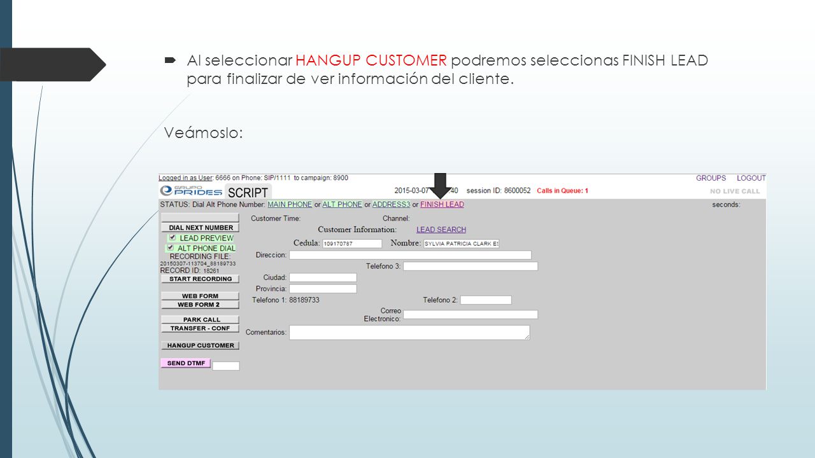Click the 'RECORD ID: 18261' text
This screenshot has width=815, height=458.
(190, 270)
